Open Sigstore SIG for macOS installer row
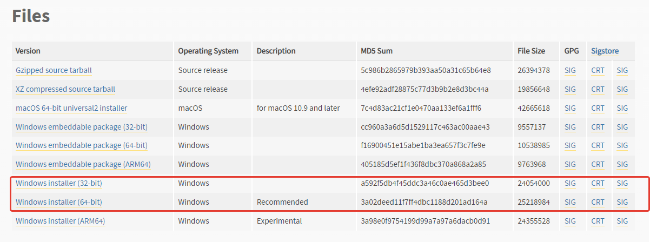650x242 pixels. tap(622, 108)
